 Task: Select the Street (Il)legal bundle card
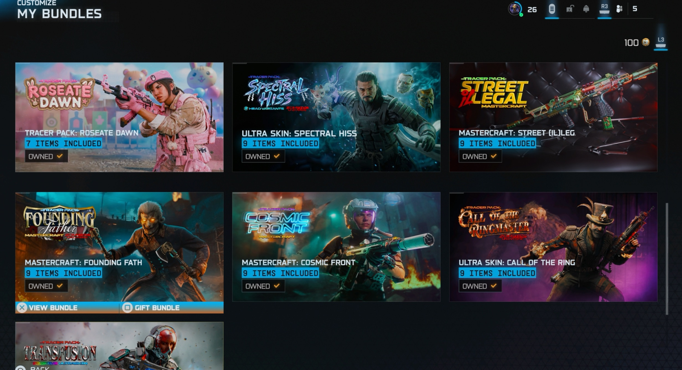[553, 117]
